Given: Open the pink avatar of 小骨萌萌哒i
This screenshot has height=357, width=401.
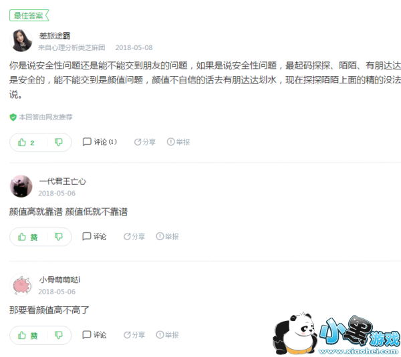Looking at the screenshot, I should (21, 284).
